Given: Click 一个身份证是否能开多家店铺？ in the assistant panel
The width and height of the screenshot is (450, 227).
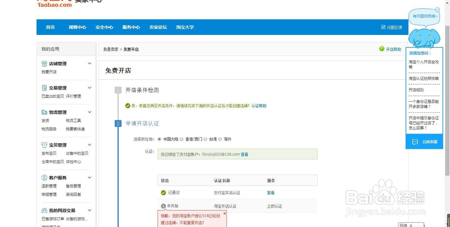Looking at the screenshot, I should click(423, 104).
